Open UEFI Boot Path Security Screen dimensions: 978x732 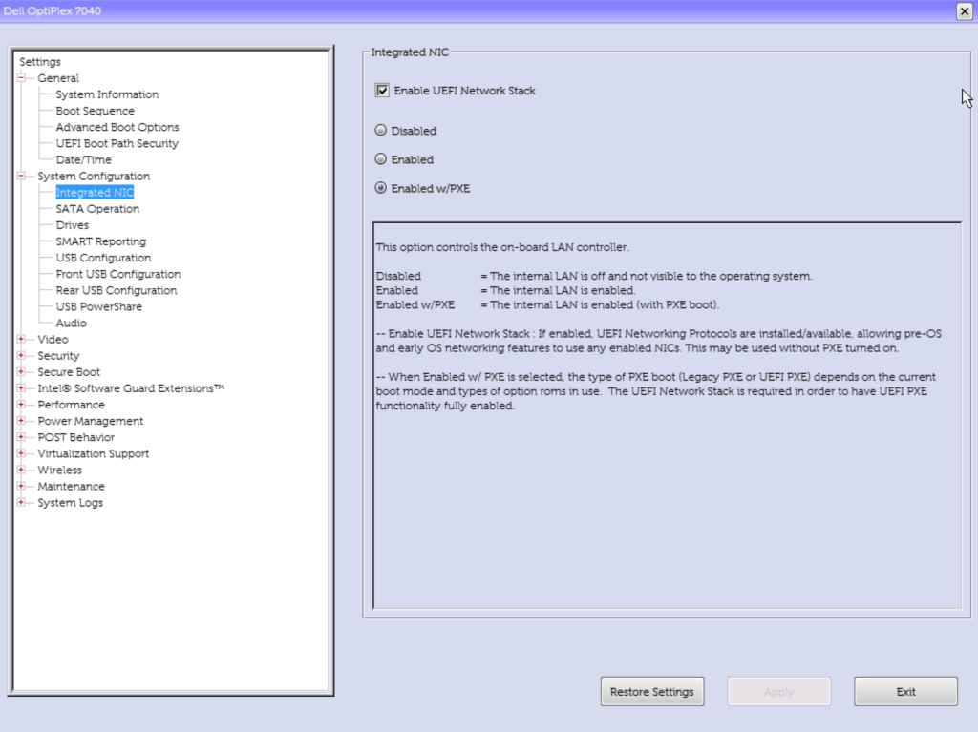[x=117, y=143]
